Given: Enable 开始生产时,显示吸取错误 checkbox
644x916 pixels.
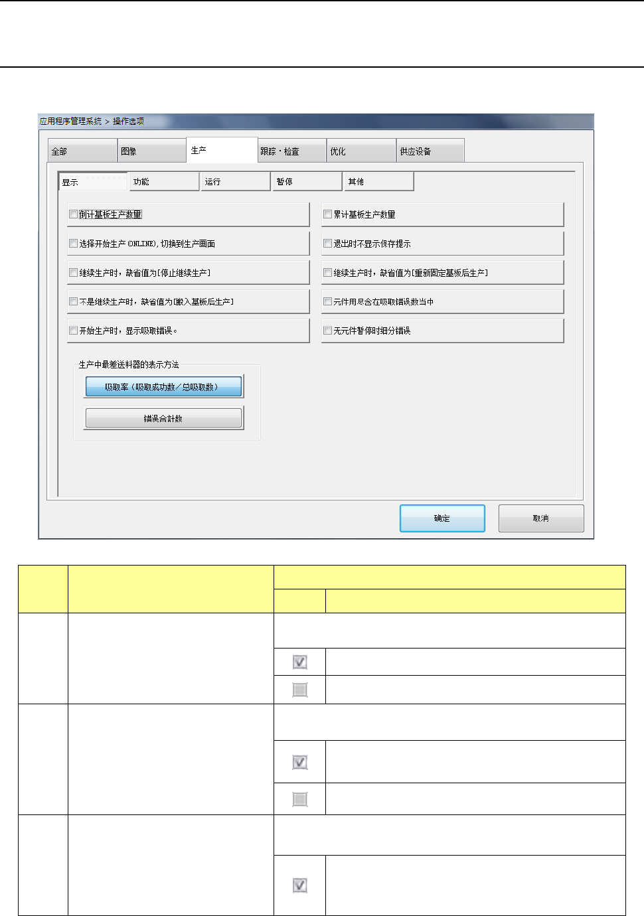Looking at the screenshot, I should pyautogui.click(x=74, y=331).
